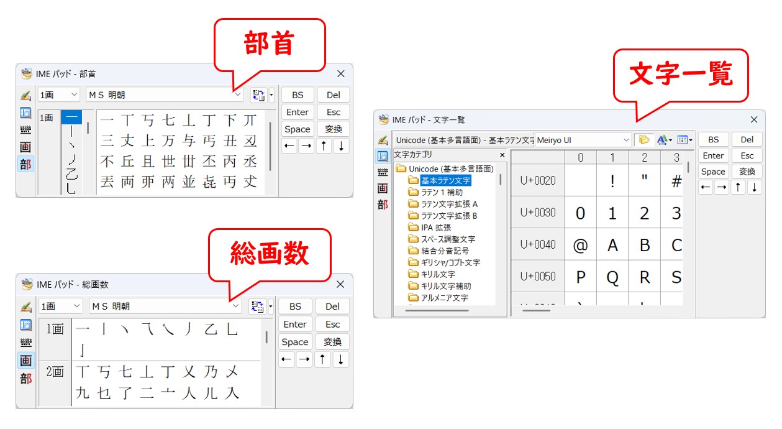782x429 pixels.
Task: Click the folder icon in the 文字一覧 toolbar
Action: point(644,140)
